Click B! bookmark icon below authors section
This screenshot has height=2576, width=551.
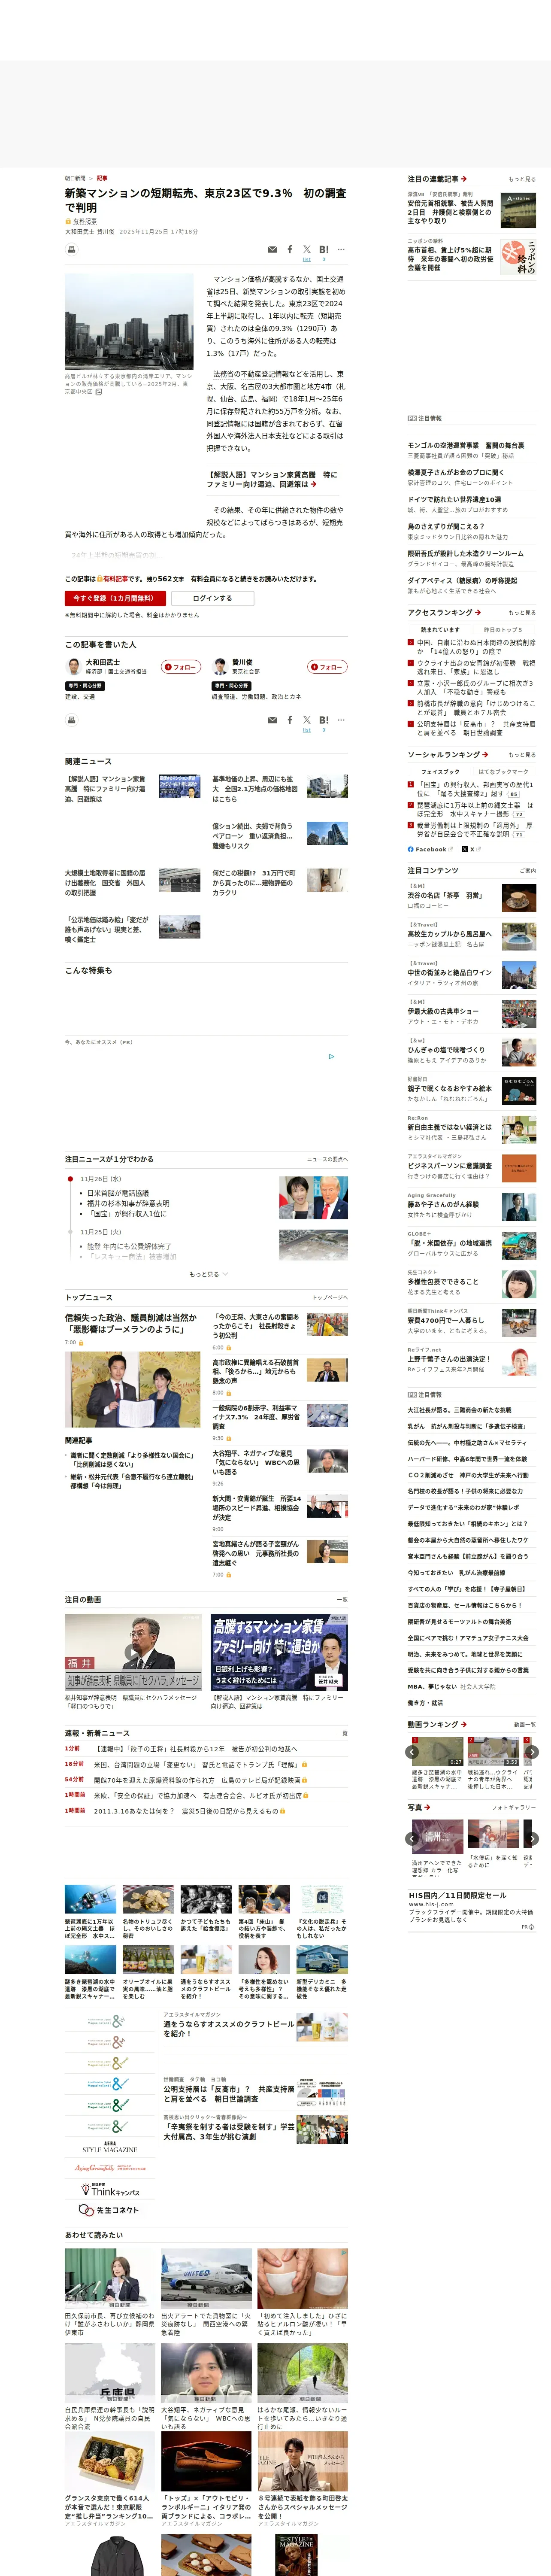(x=323, y=720)
